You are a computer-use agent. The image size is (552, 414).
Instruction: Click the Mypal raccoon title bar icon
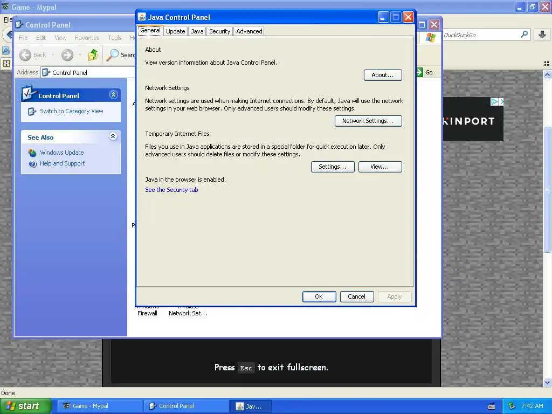coord(5,6)
